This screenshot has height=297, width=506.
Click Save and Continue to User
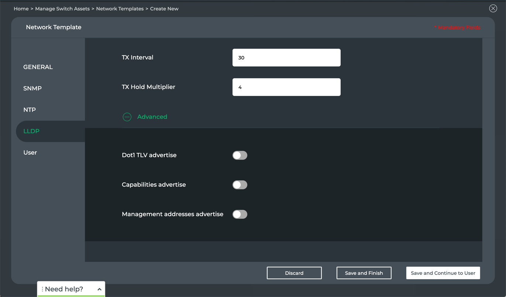[443, 273]
